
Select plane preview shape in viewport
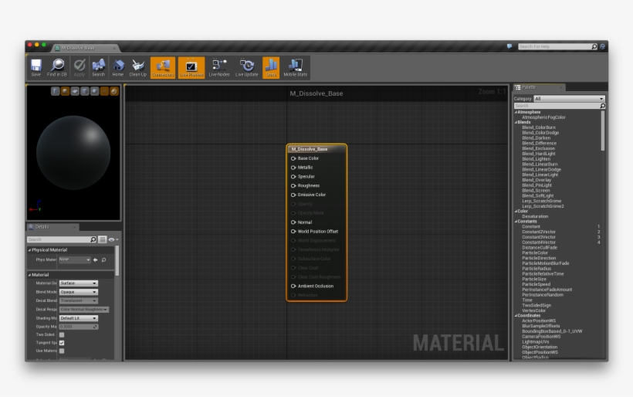tap(75, 91)
